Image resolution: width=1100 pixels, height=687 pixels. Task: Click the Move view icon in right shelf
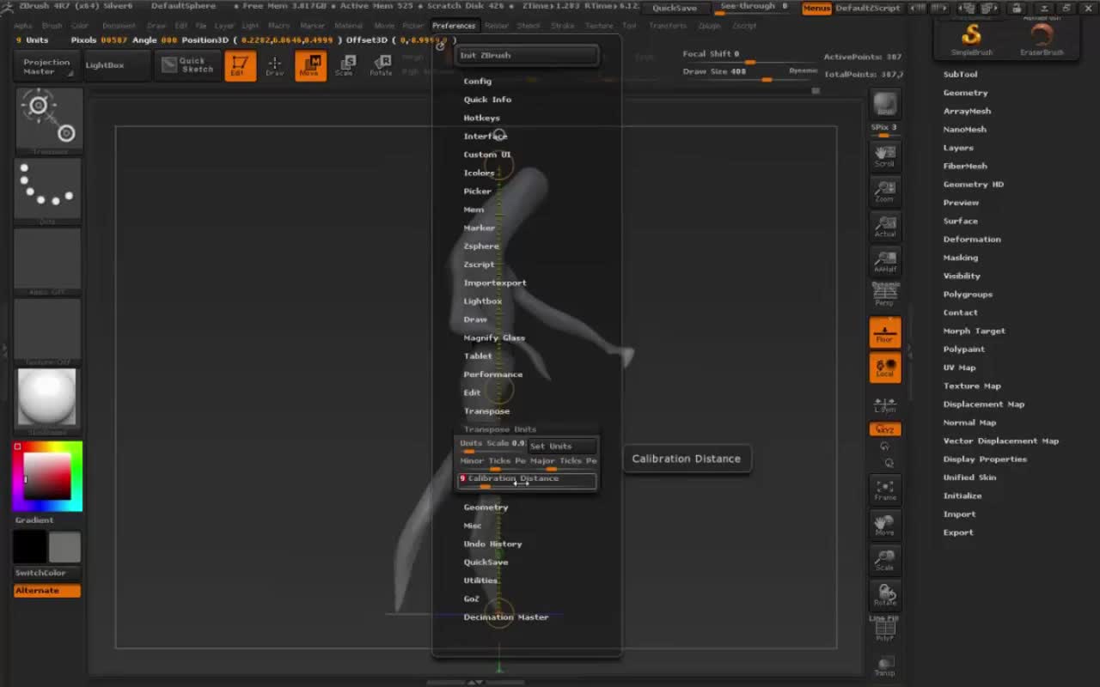[x=884, y=525]
